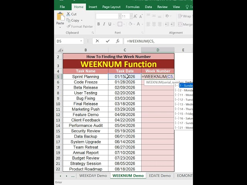Viewport: 247px width, 185px height.
Task: Choose return type 1 - Sunday
Action: tap(184, 86)
